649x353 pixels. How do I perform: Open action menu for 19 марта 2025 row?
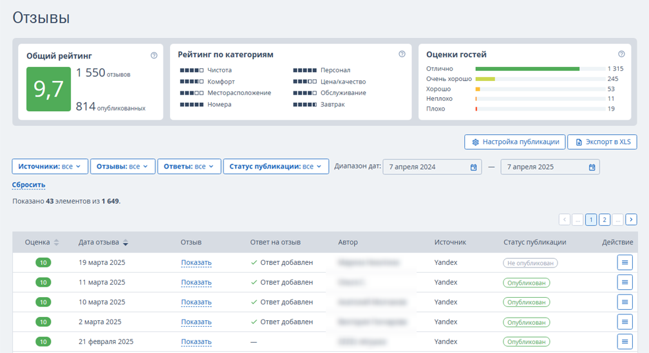tap(625, 262)
